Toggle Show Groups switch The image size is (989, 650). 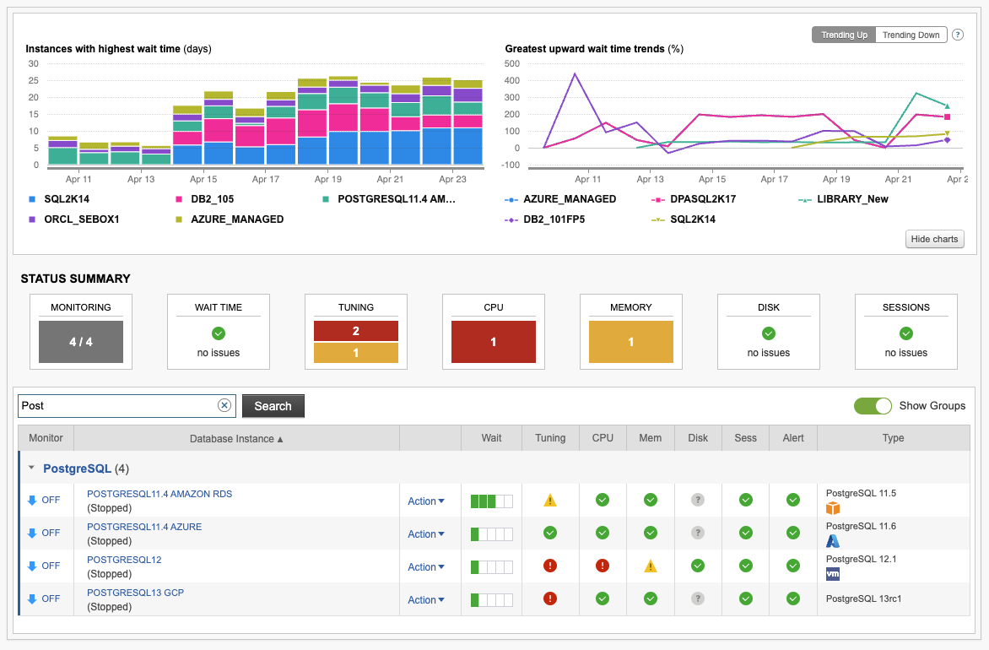coord(873,406)
